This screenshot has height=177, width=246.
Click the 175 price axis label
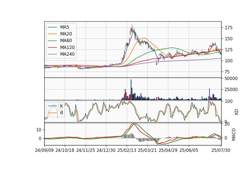229,28
